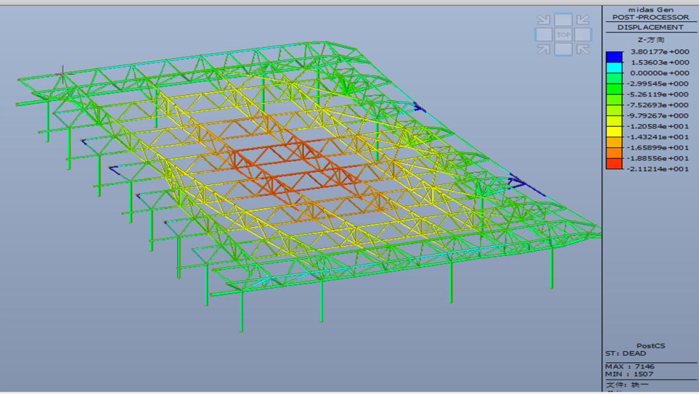Select the square right of TOP in view navigator
Screen dimensions: 699x394
[x=582, y=35]
